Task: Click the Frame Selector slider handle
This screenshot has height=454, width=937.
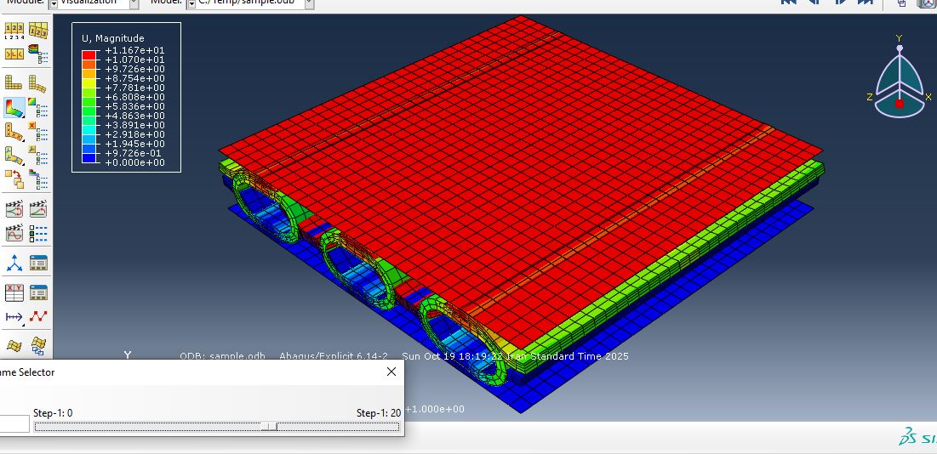Action: 270,426
